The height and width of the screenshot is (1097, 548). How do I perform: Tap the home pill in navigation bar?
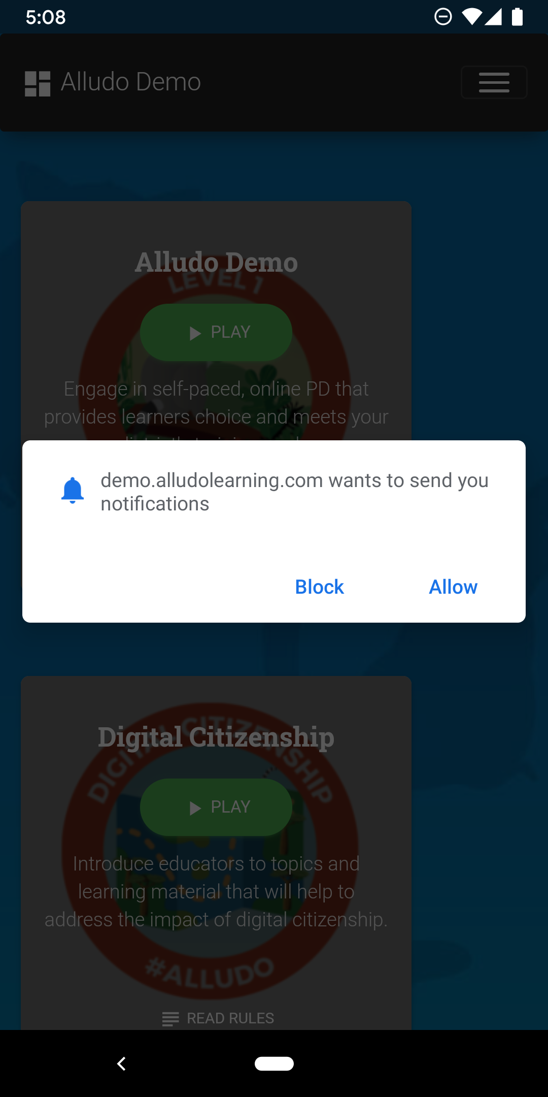tap(274, 1063)
